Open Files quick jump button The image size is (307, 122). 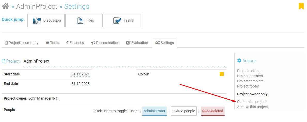(x=84, y=21)
